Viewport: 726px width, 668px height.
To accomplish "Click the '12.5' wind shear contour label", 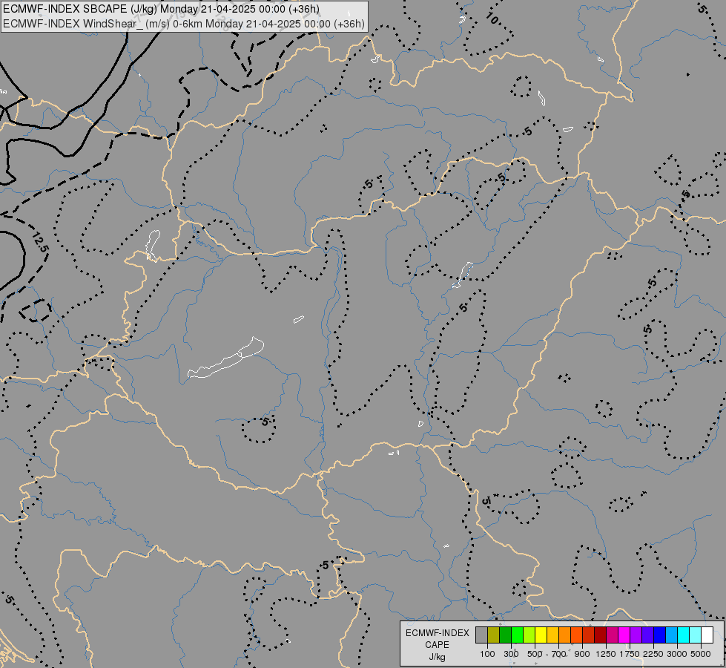I will click(40, 243).
